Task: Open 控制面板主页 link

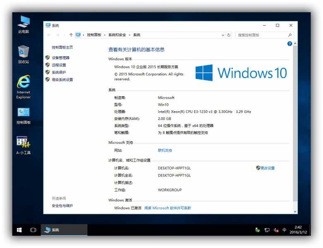Action: point(62,48)
